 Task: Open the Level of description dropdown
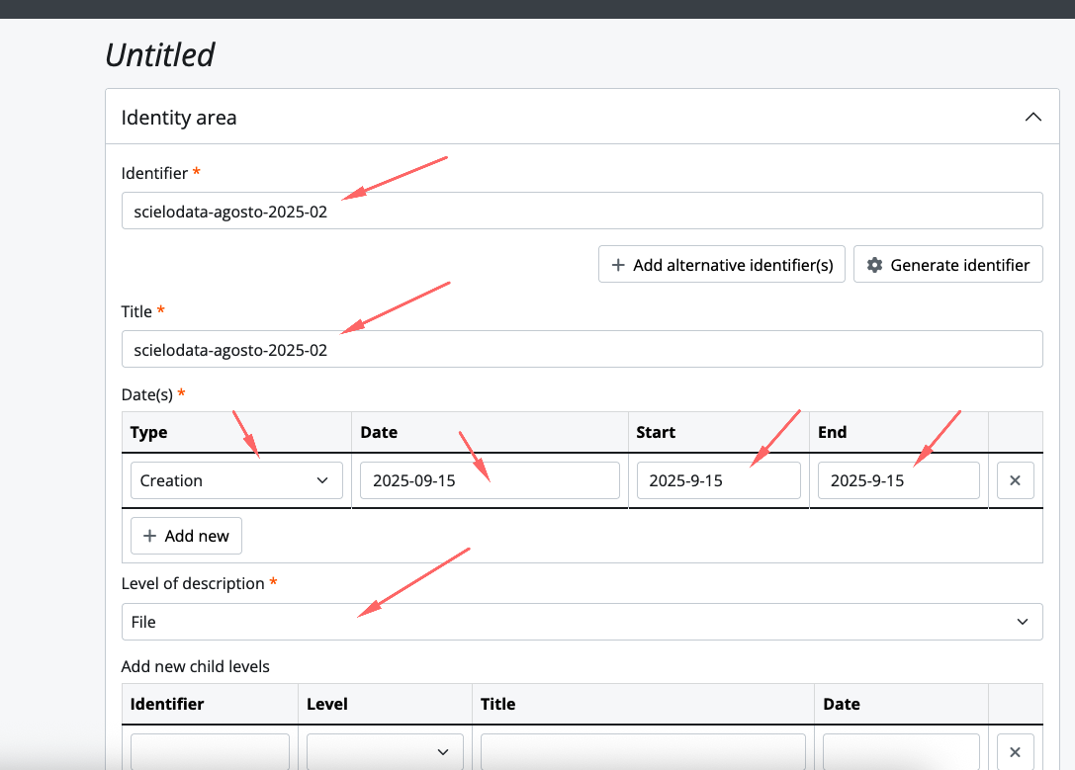click(582, 622)
